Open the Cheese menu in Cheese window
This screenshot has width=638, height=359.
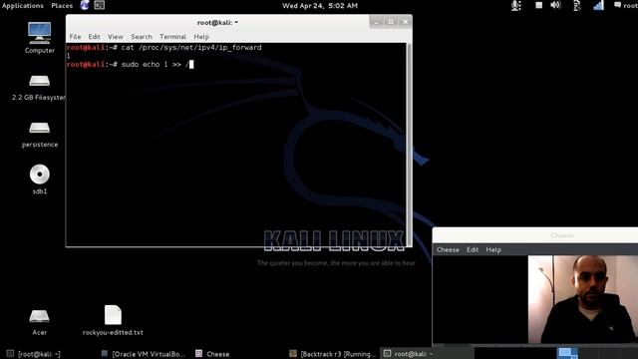pyautogui.click(x=448, y=250)
